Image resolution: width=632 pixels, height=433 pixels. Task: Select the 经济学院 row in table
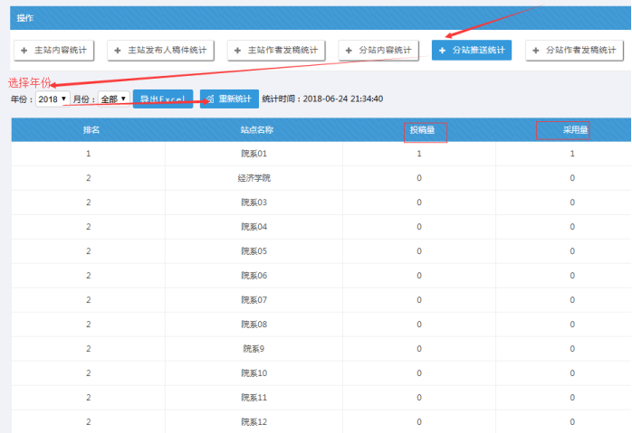click(254, 178)
